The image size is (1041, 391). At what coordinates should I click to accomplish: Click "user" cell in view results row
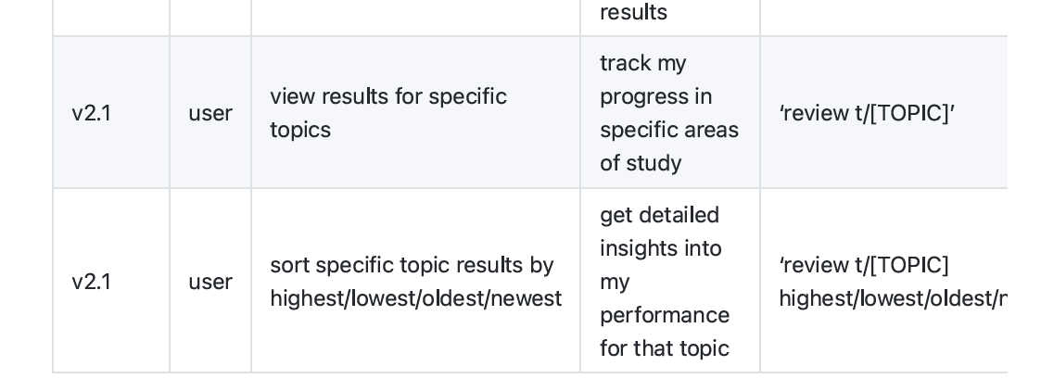coord(210,113)
